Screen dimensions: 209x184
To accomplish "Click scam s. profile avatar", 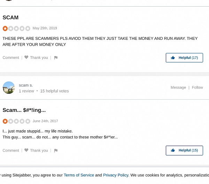I will 9,88.
